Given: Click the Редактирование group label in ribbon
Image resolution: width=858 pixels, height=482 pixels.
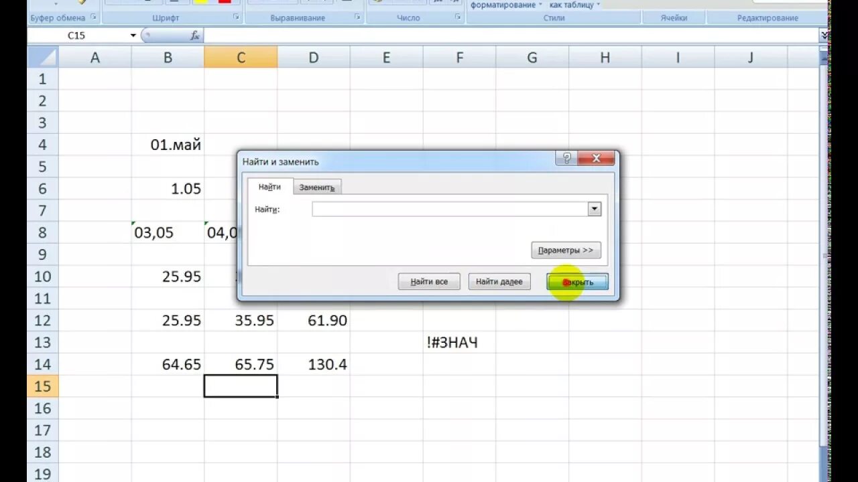Looking at the screenshot, I should tap(768, 18).
